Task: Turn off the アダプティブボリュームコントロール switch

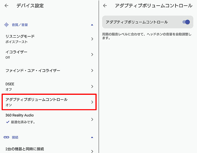Action: coord(186,22)
